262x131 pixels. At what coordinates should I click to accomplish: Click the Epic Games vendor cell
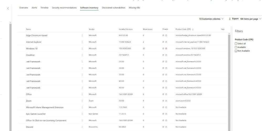click(x=93, y=114)
